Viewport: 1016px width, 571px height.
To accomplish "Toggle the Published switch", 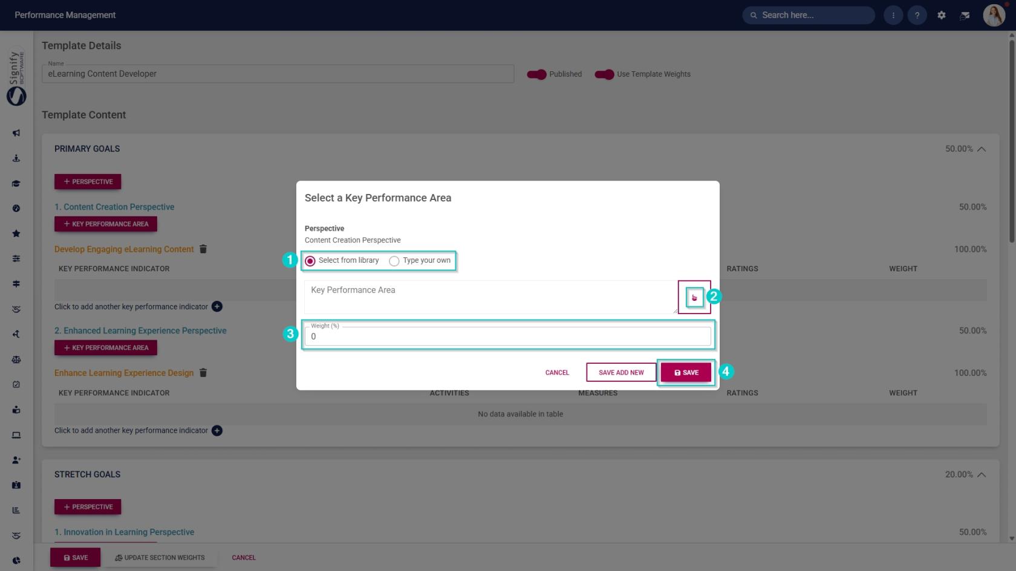I will tap(536, 74).
